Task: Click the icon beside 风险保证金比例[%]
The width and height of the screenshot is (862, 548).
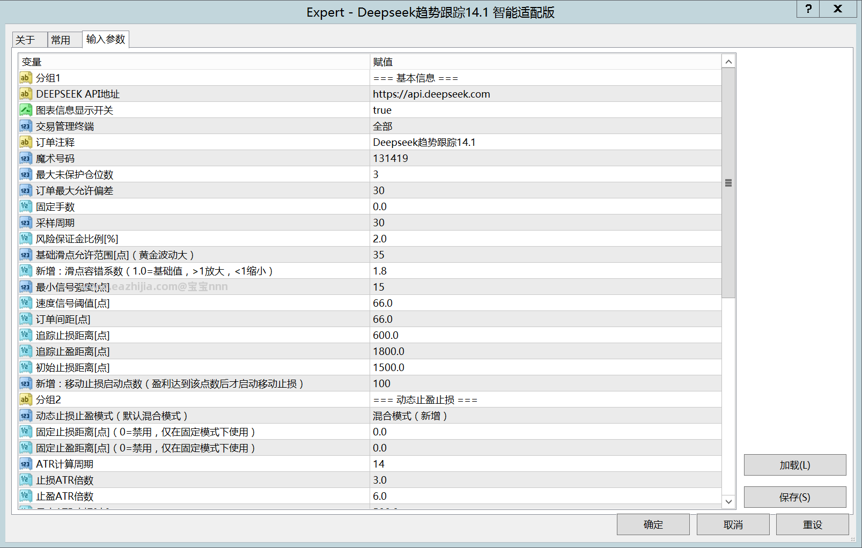Action: click(25, 239)
